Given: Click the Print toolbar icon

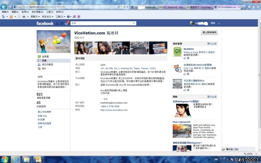Looking at the screenshot, I should [24, 17].
